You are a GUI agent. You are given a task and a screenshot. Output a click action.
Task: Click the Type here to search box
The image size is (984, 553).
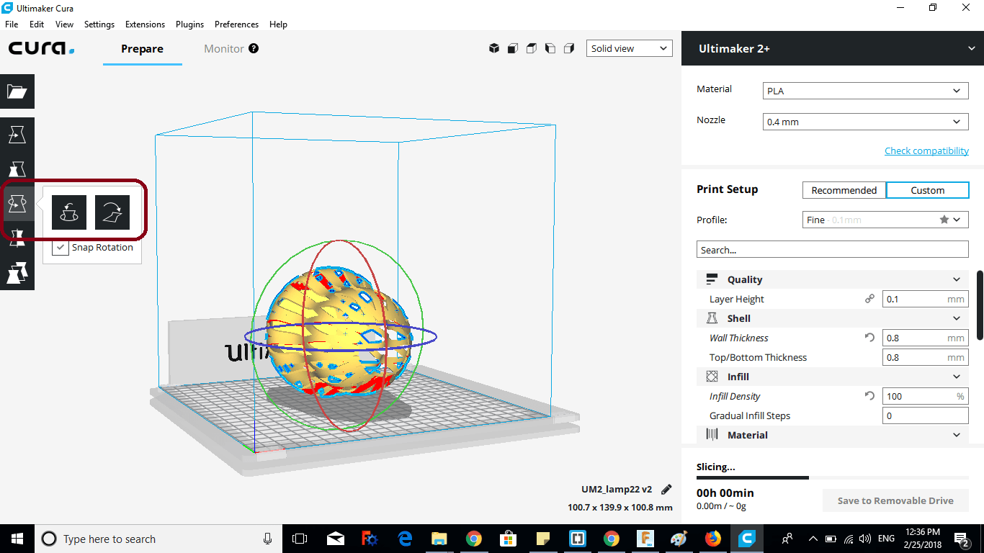(x=158, y=539)
